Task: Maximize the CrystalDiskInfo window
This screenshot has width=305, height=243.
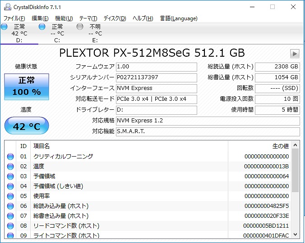Action: tap(273, 7)
